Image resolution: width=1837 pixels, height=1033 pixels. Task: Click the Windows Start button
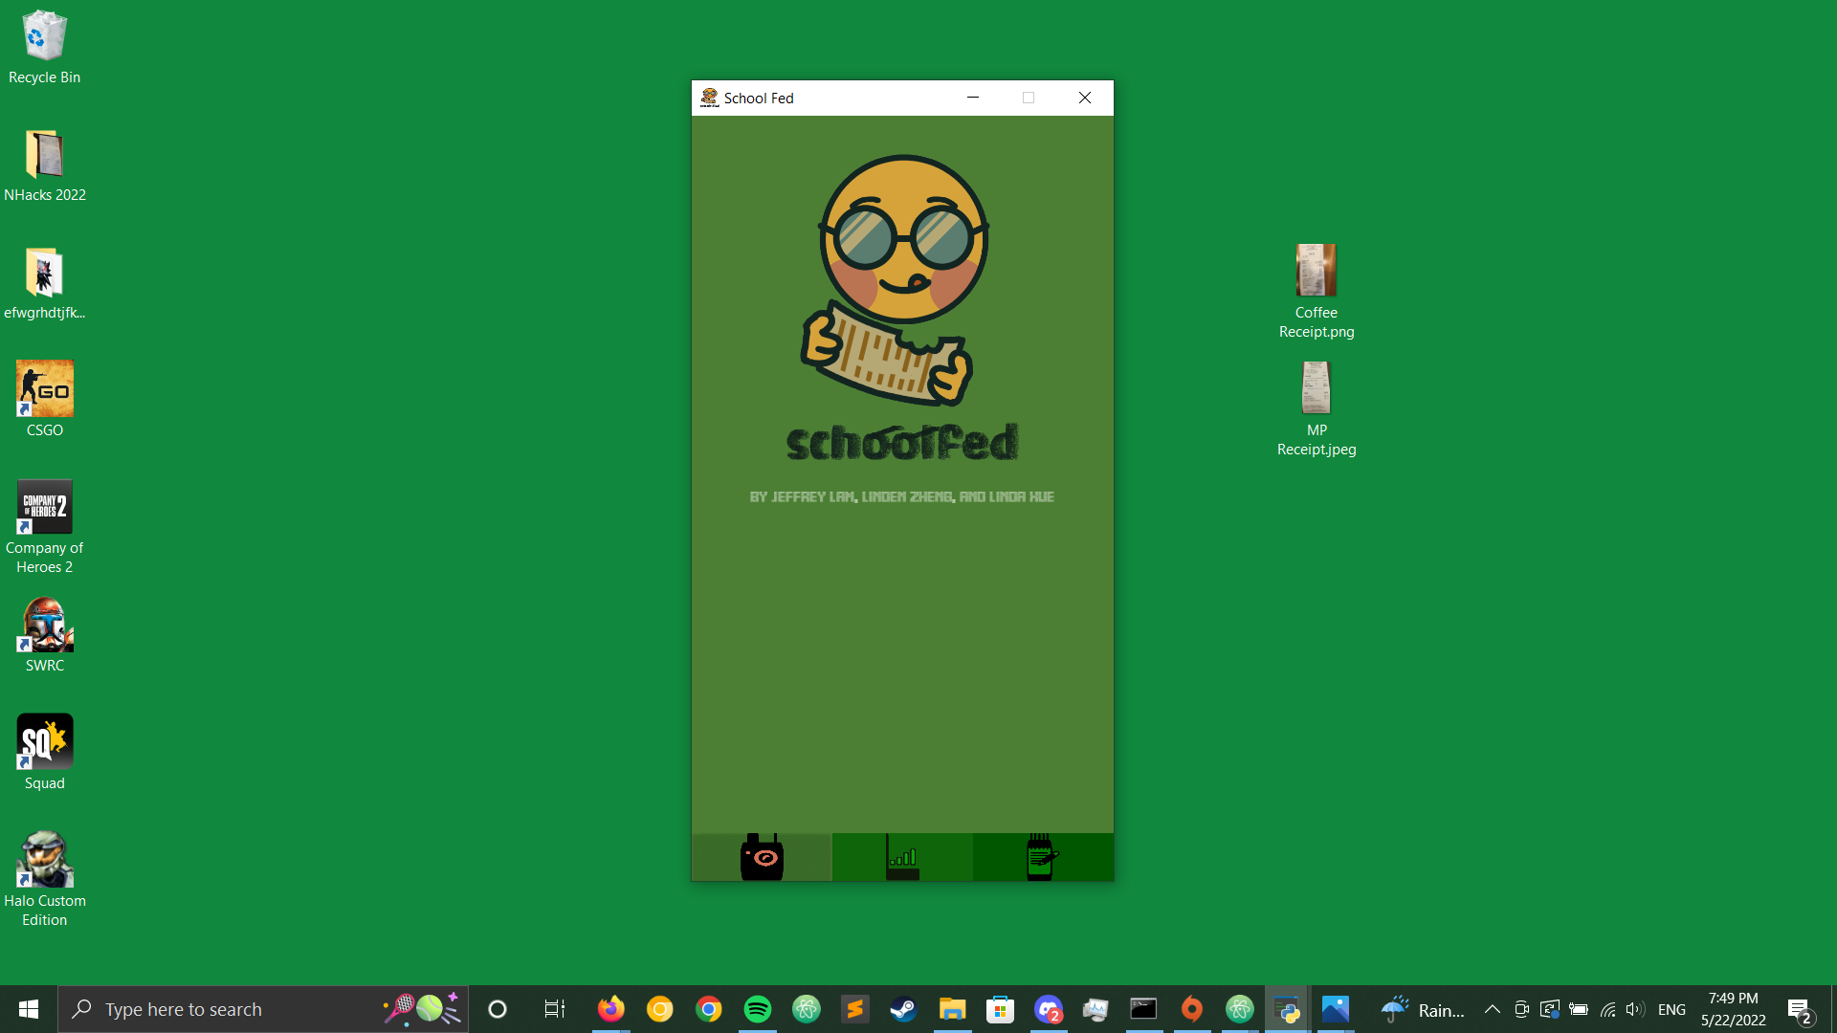click(x=29, y=1009)
